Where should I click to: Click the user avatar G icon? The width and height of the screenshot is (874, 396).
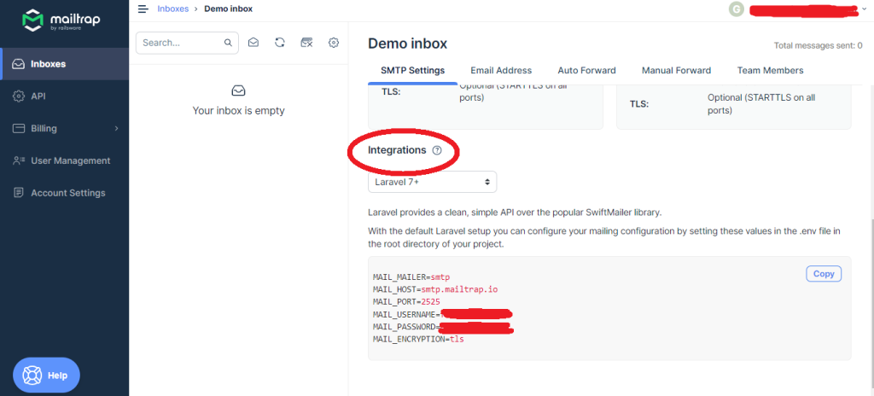737,9
